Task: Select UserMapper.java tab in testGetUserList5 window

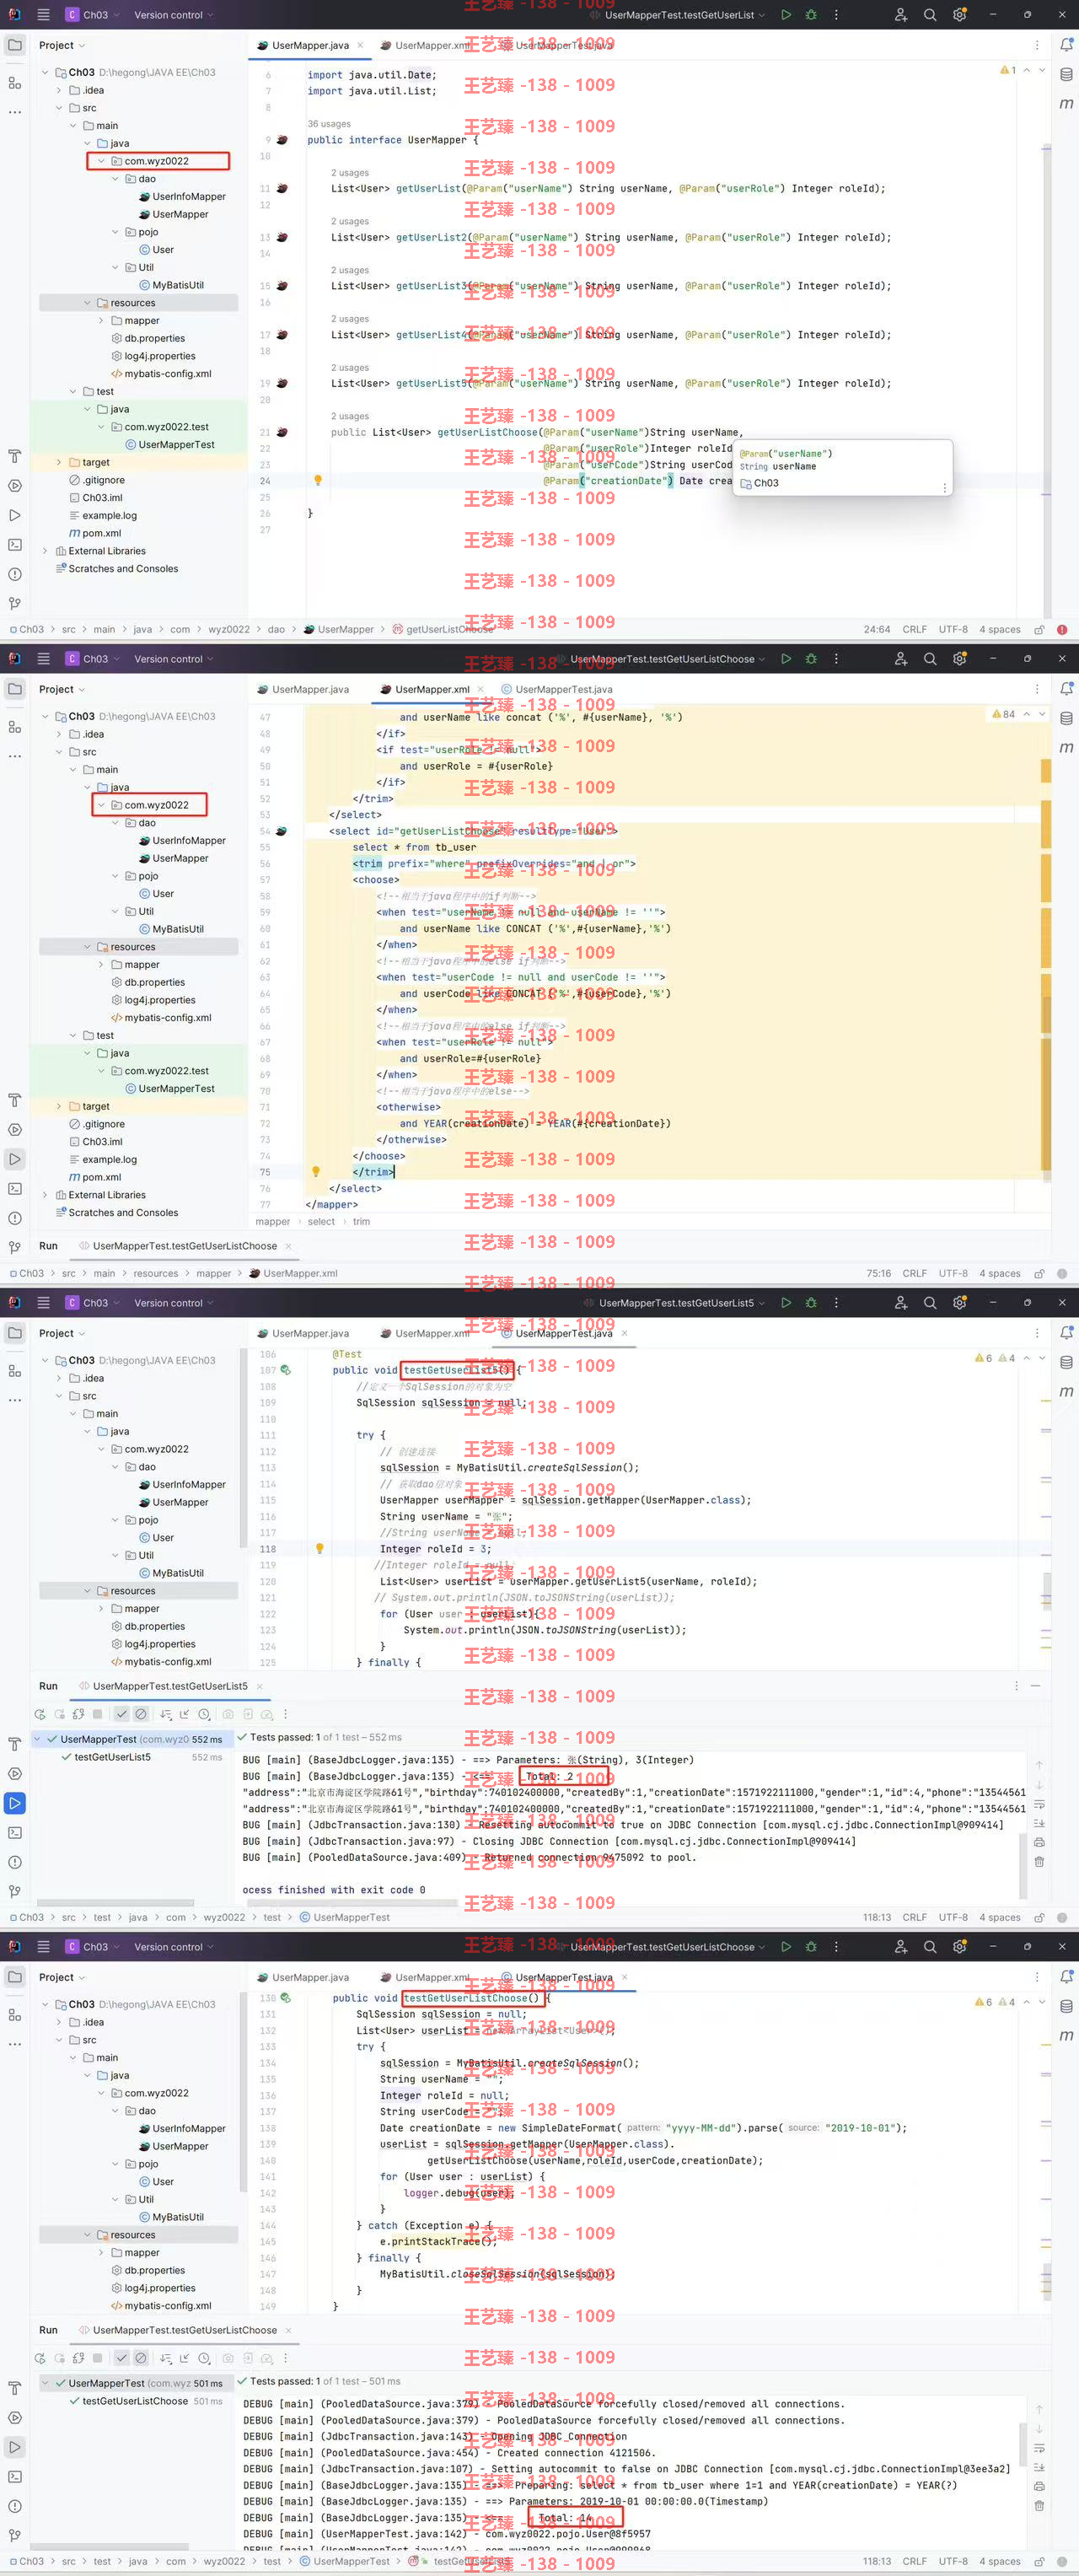Action: pos(303,1333)
